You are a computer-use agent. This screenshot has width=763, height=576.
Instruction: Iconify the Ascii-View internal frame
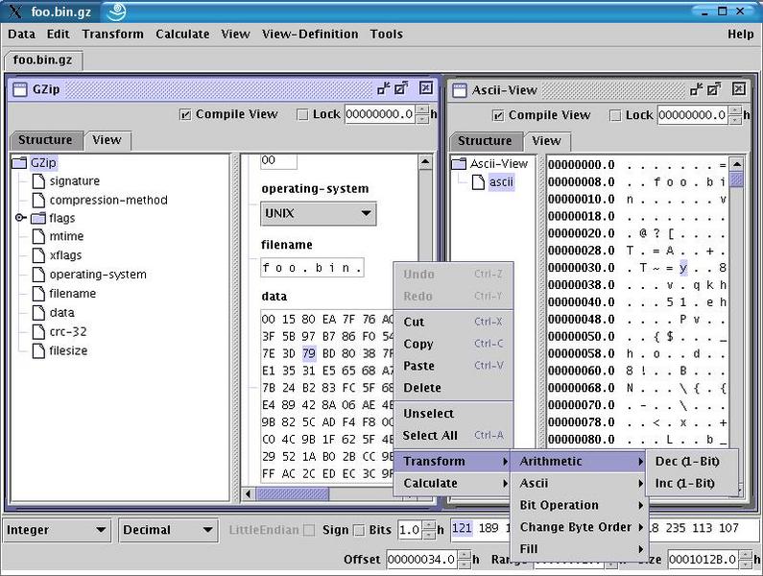(697, 89)
